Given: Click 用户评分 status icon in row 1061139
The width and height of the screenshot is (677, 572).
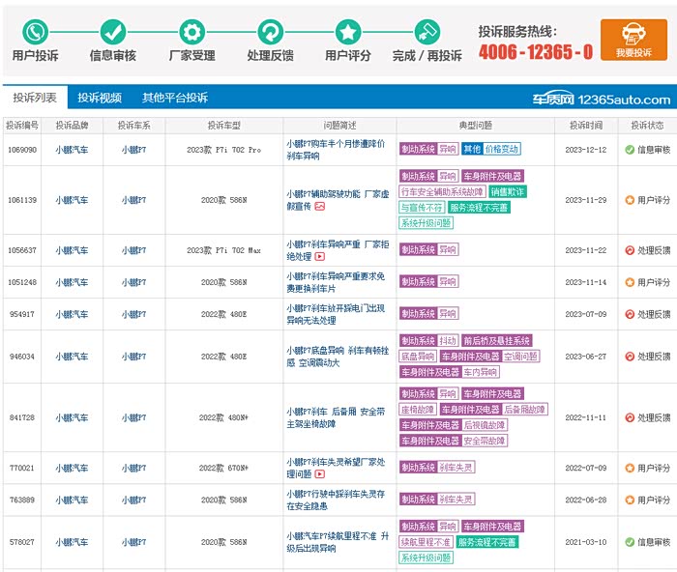Looking at the screenshot, I should coord(630,200).
